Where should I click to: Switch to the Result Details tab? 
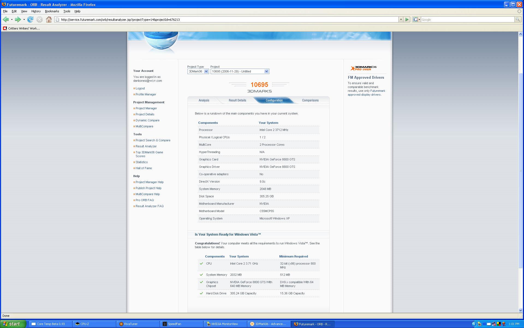click(237, 100)
